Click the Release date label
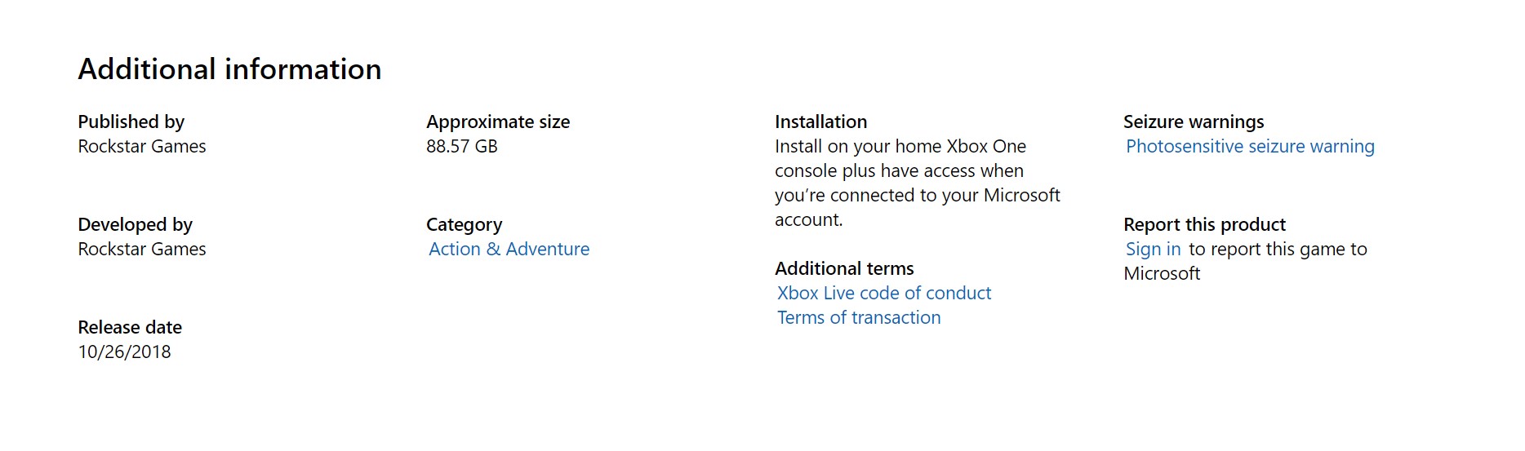This screenshot has height=451, width=1525. 130,328
